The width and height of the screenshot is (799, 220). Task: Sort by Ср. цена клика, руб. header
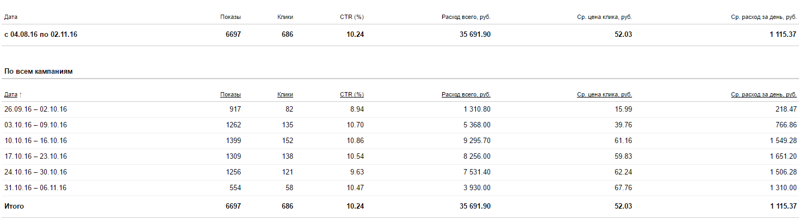pos(604,94)
